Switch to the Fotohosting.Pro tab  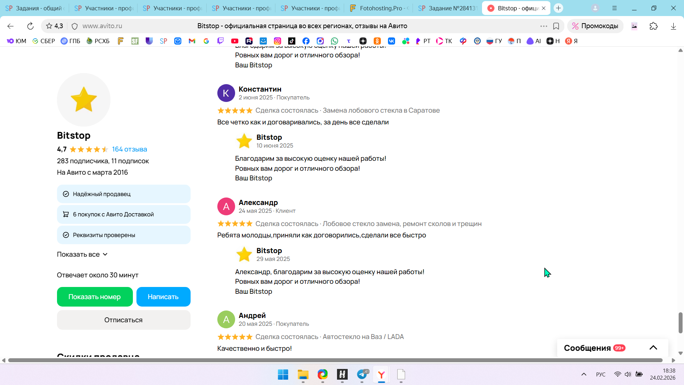tap(379, 8)
